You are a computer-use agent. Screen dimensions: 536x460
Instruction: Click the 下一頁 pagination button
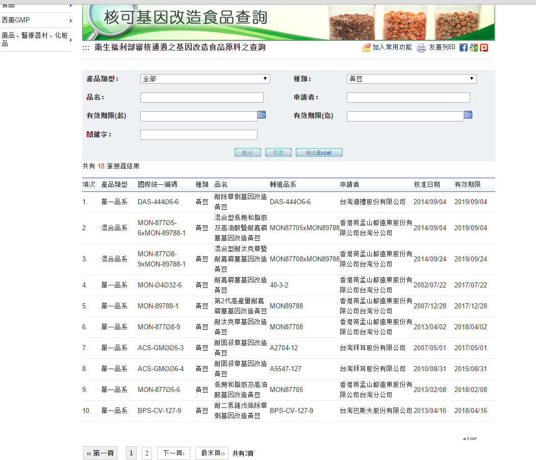[x=173, y=453]
